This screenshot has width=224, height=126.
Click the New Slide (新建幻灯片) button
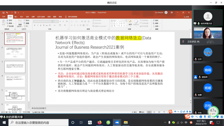20,23
